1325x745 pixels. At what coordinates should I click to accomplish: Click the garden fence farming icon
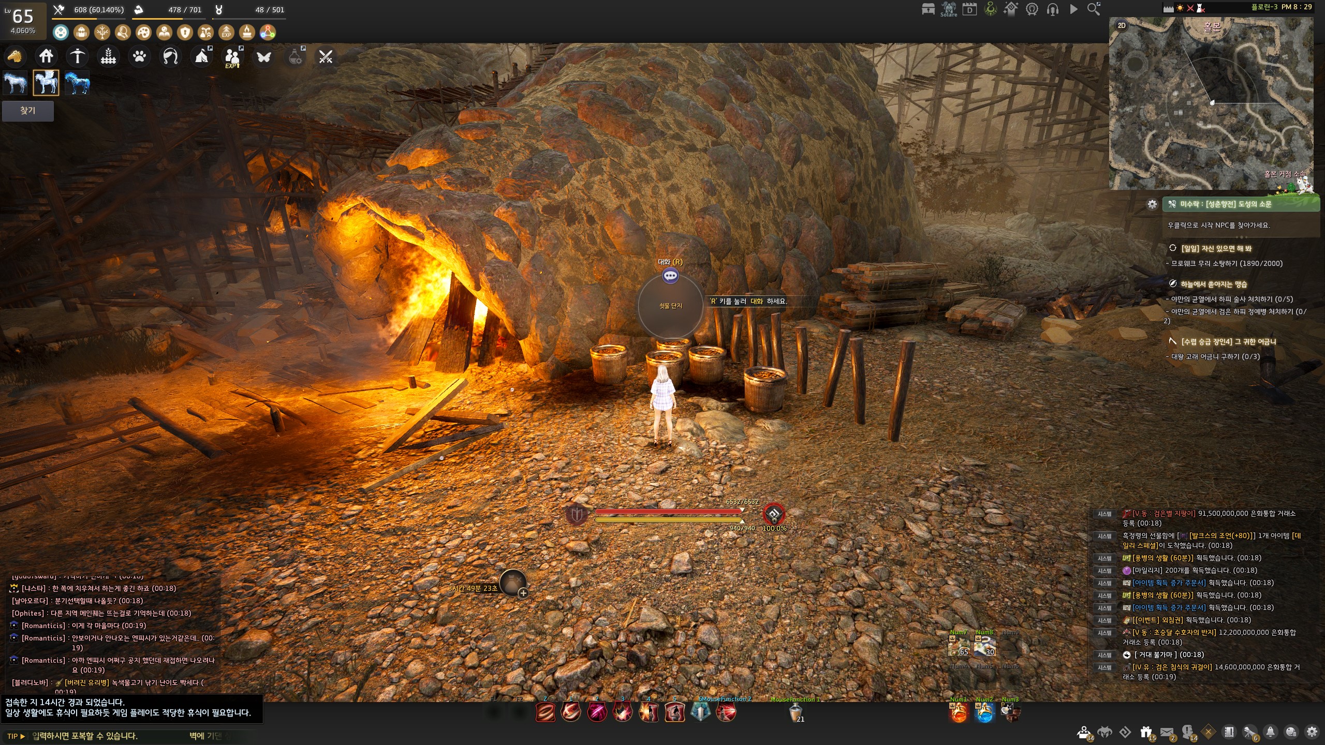[108, 56]
